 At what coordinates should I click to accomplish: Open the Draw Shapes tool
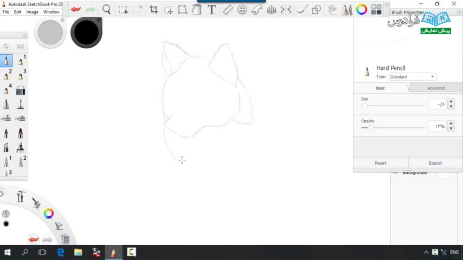[316, 9]
